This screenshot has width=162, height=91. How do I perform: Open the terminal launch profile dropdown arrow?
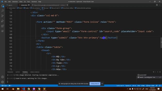(x=155, y=72)
